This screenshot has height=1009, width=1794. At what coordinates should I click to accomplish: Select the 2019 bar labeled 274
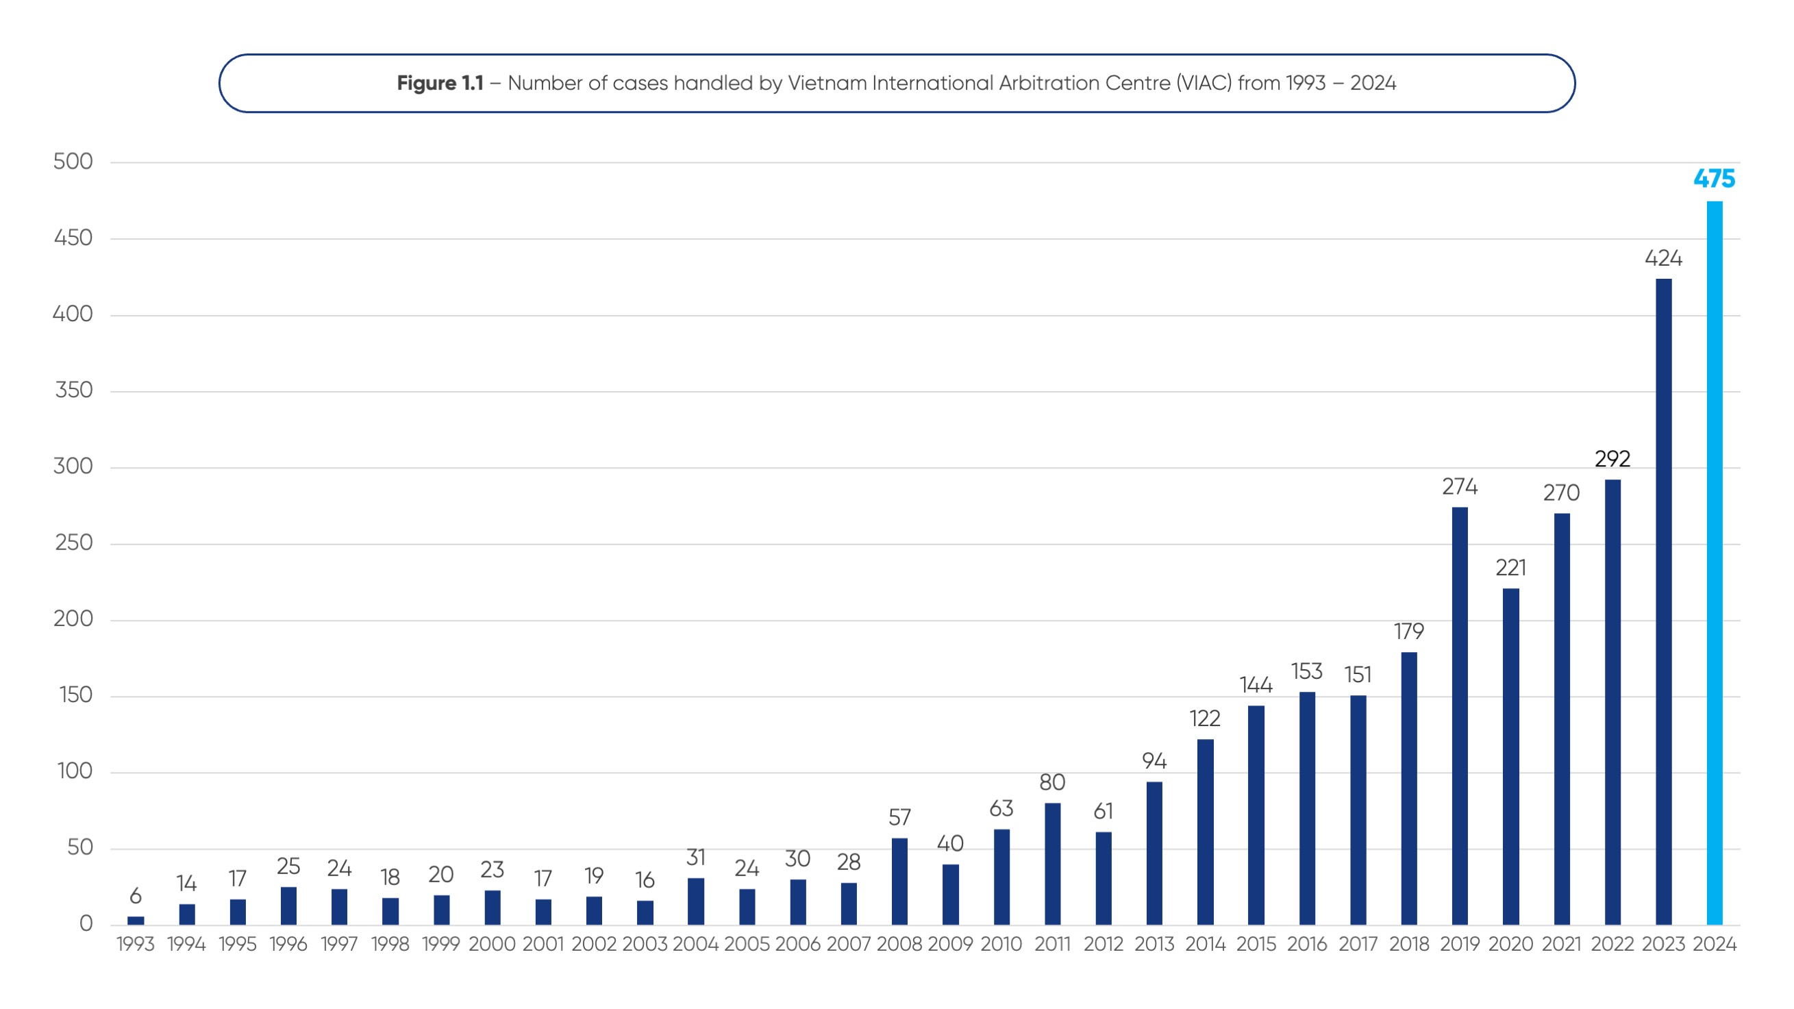1460,716
